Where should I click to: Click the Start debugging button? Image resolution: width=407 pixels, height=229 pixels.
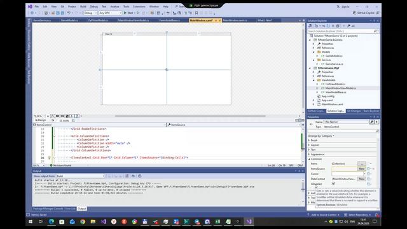129,13
